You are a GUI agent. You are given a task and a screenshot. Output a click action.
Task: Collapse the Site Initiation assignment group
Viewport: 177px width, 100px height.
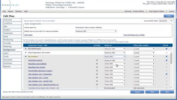26,56
